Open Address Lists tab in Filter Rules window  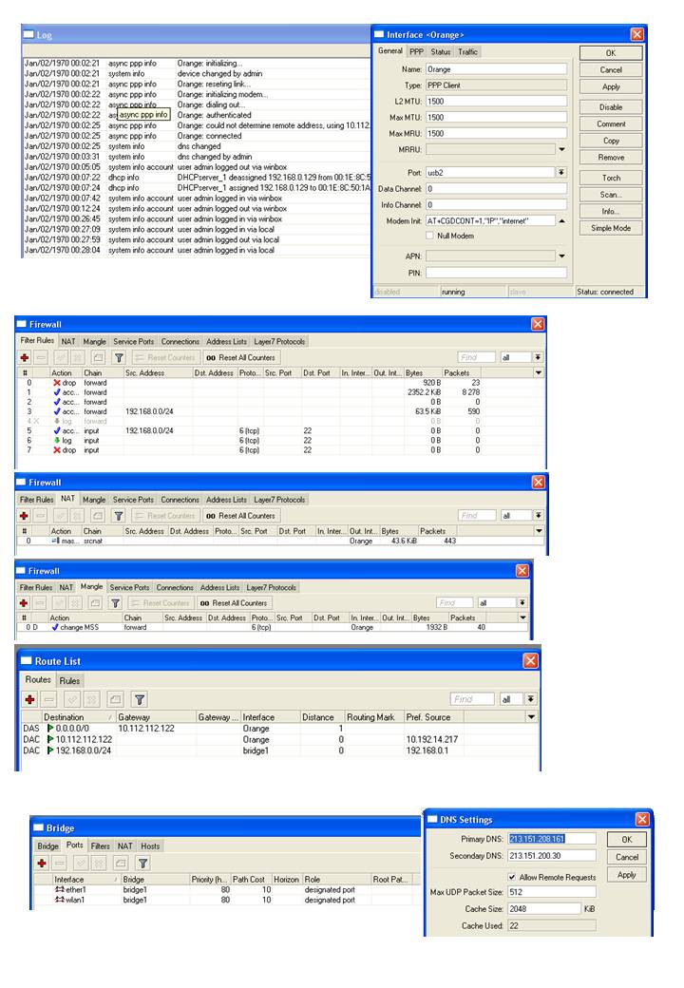[227, 341]
